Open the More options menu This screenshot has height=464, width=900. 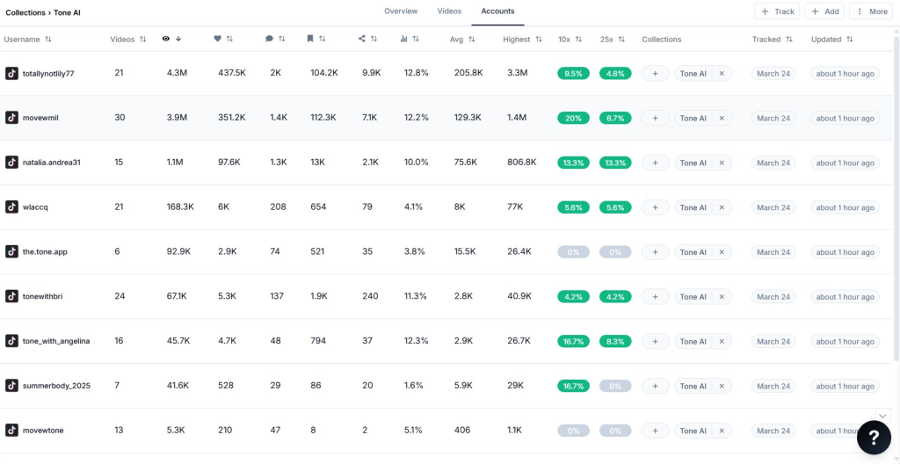(x=872, y=11)
